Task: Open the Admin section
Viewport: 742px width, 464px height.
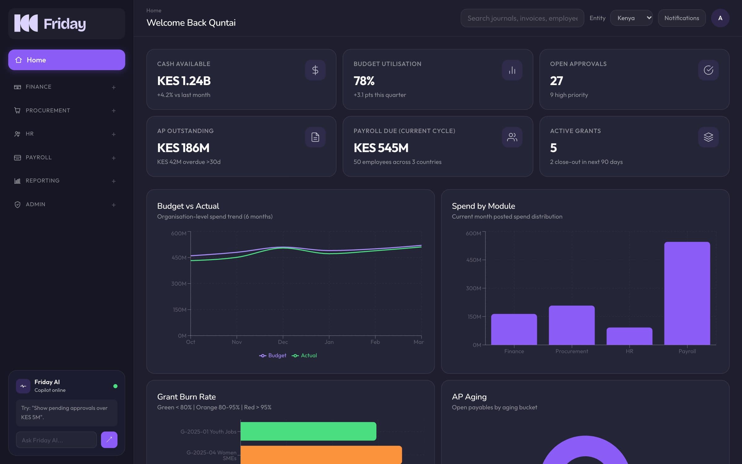Action: pos(66,204)
